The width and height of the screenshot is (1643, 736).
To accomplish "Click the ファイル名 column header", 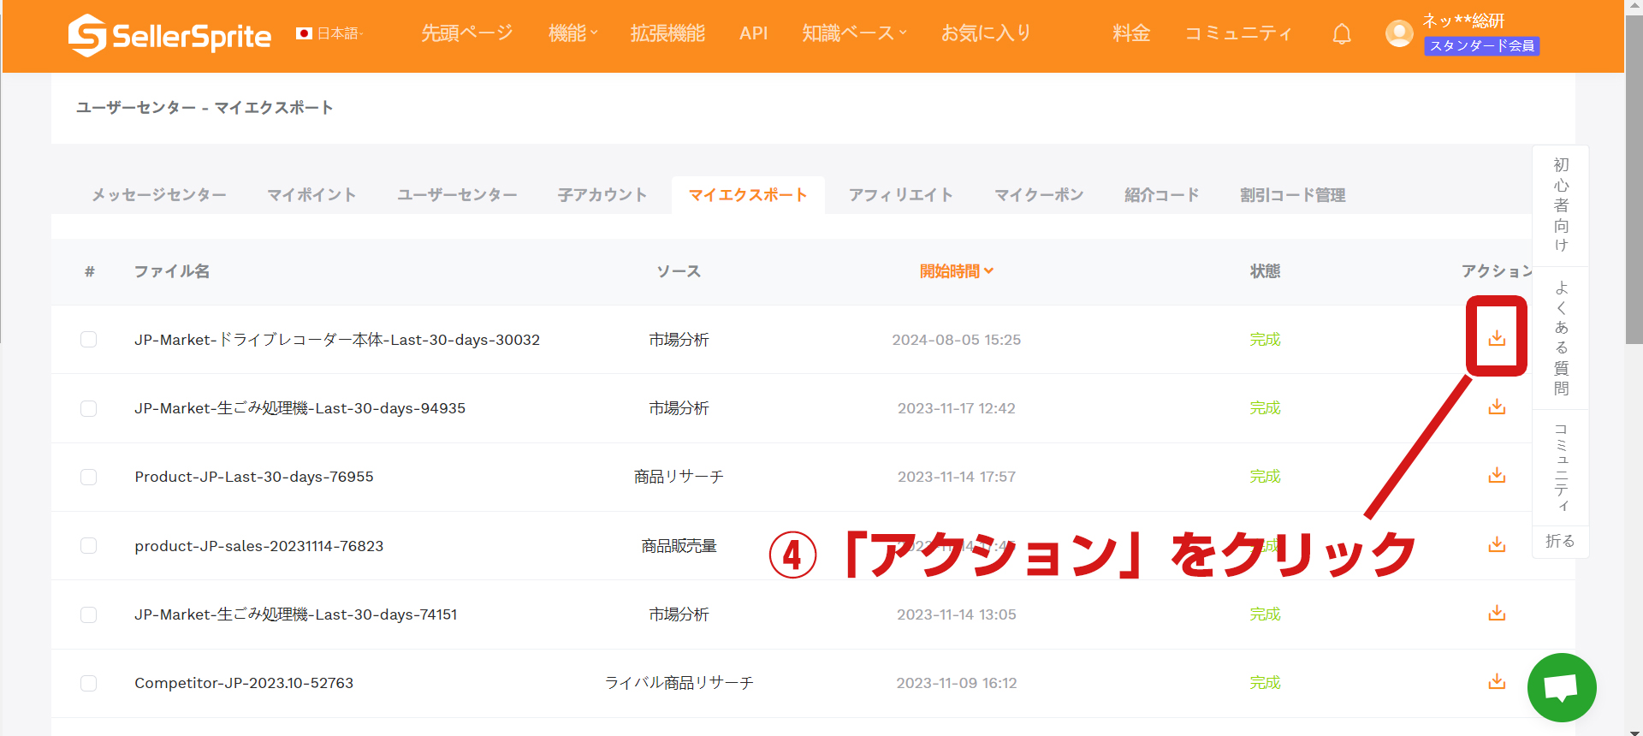I will pyautogui.click(x=172, y=271).
